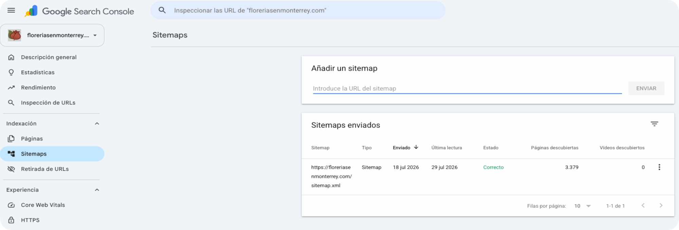Select Sitemaps in the sidebar
This screenshot has width=679, height=230.
click(52, 154)
